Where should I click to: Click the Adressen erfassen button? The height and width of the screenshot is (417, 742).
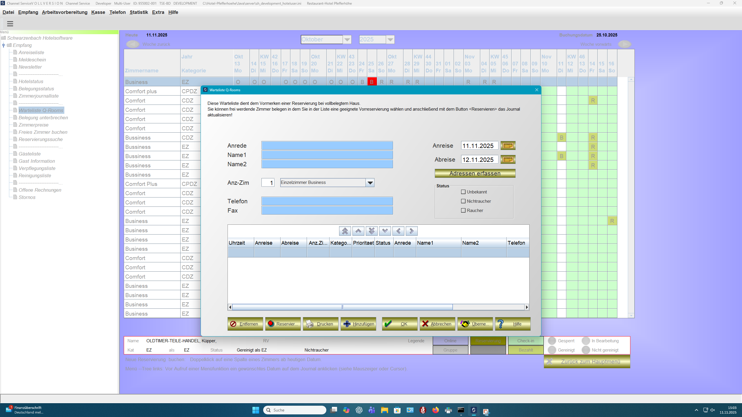pos(474,173)
